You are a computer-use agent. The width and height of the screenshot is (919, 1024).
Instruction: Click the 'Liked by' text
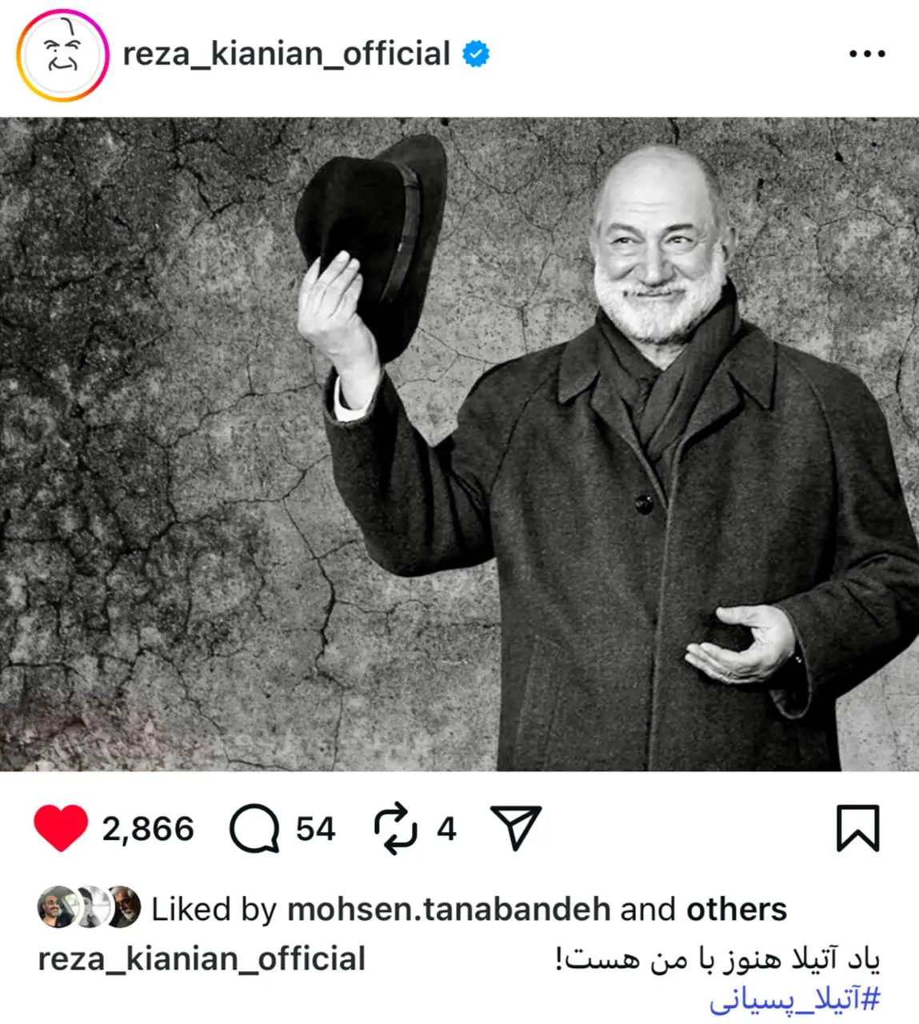coord(214,909)
